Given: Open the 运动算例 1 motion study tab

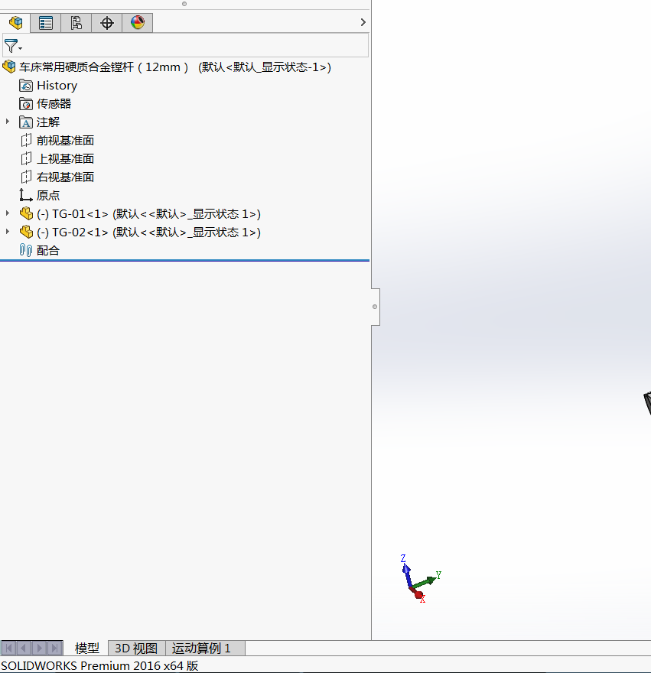Looking at the screenshot, I should (201, 649).
